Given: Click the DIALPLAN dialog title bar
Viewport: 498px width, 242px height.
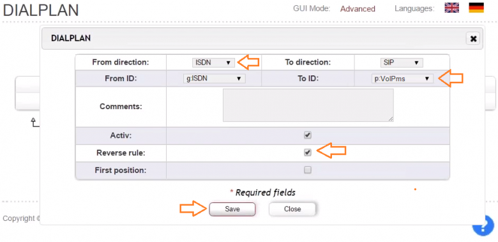Looking at the screenshot, I should click(262, 38).
